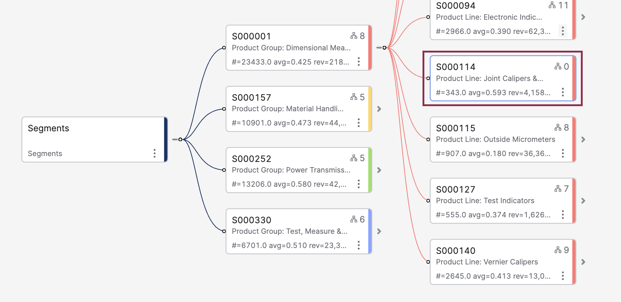Select the S000140 Vernier Calipers card

point(493,262)
